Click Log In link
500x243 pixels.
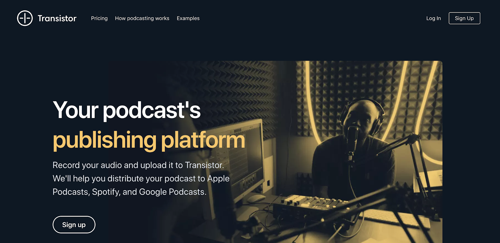click(433, 18)
